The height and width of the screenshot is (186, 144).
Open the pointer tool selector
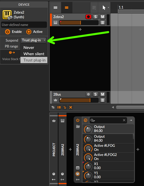[105, 8]
